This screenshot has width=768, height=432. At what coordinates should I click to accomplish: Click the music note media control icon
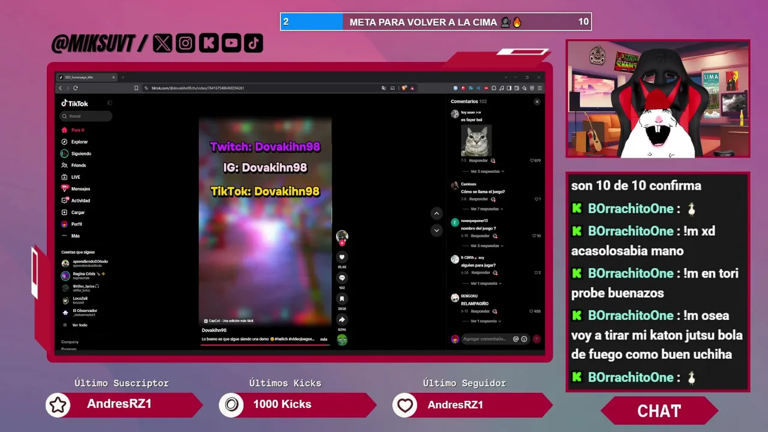tap(502, 88)
